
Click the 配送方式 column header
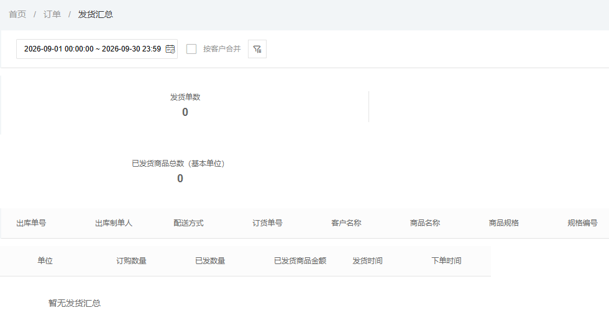pos(188,223)
